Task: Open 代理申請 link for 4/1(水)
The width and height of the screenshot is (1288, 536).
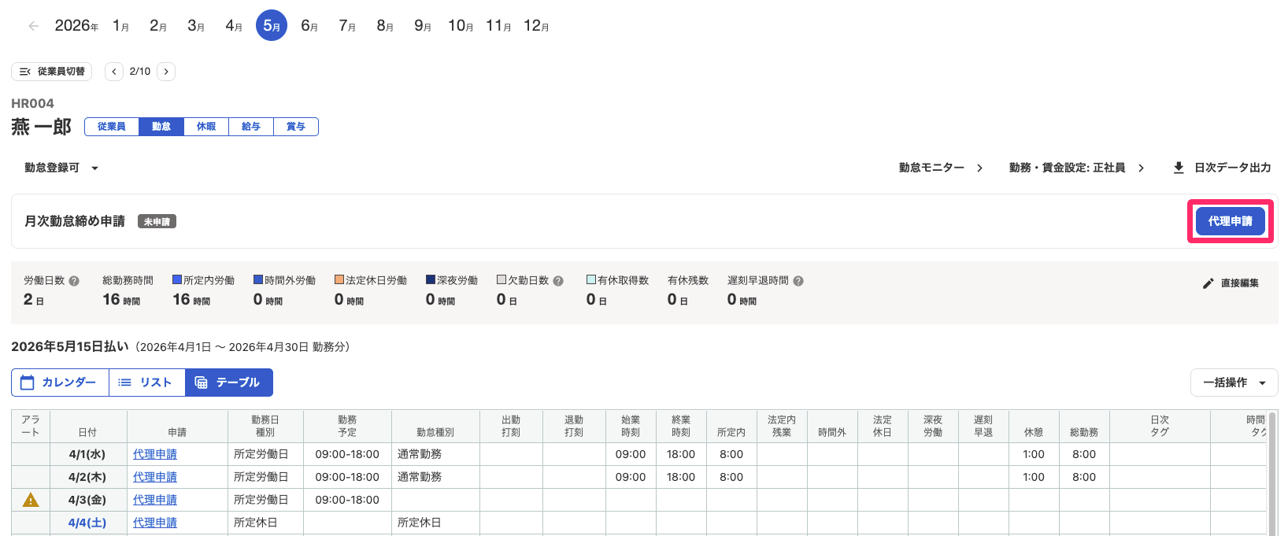Action: coord(155,454)
